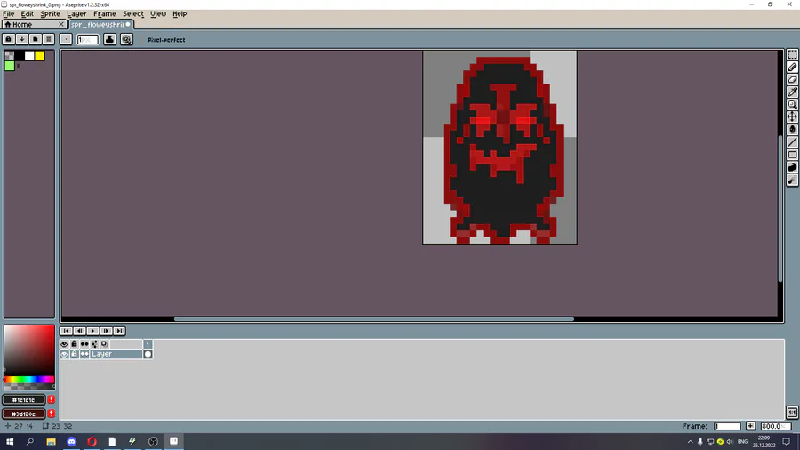This screenshot has width=800, height=450.
Task: Open the brush type selector
Action: point(66,39)
